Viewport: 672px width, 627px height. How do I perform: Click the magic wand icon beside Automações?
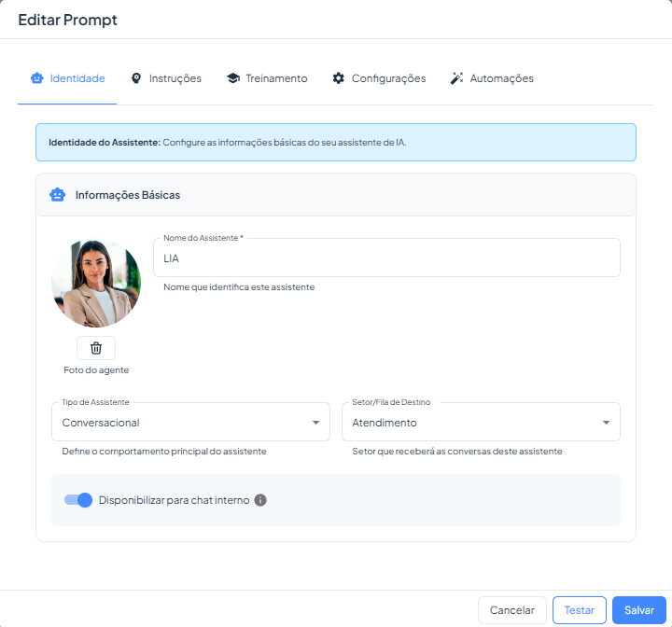point(456,78)
